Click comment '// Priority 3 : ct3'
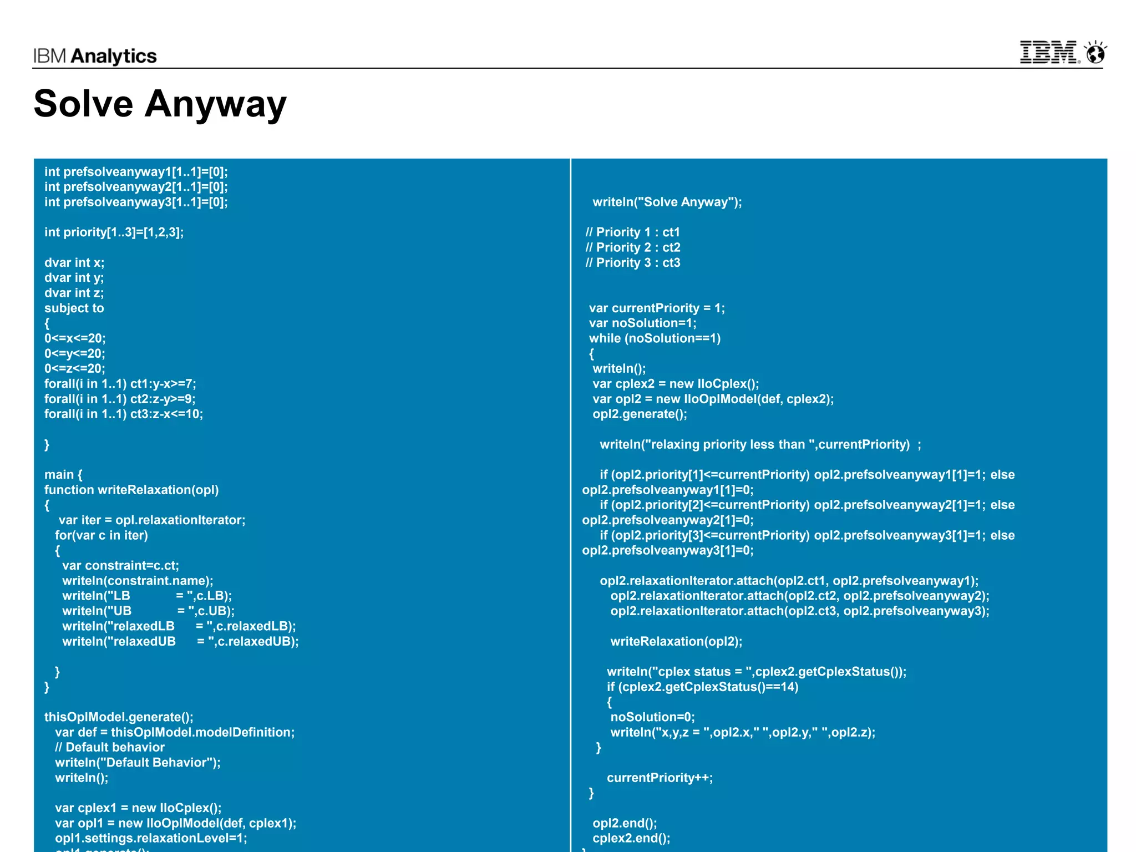 coord(633,262)
